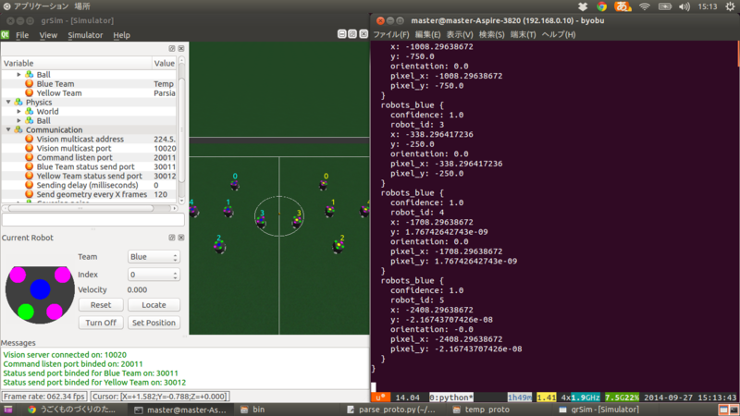Screen dimensions: 740x416
Task: Open the ヘルプ(H) menu in terminal
Action: pyautogui.click(x=559, y=34)
